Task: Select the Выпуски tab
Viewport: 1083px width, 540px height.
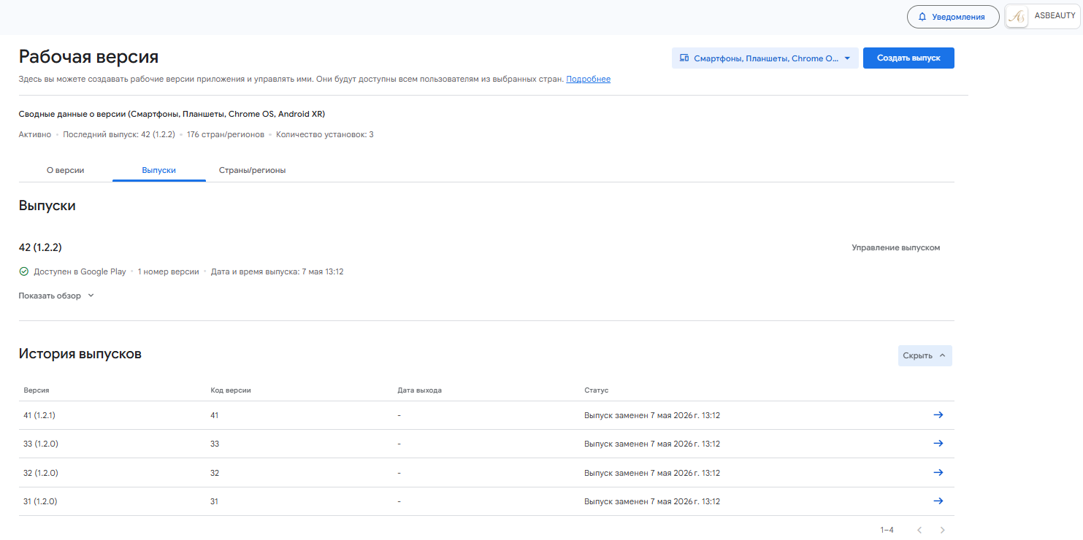Action: 159,170
